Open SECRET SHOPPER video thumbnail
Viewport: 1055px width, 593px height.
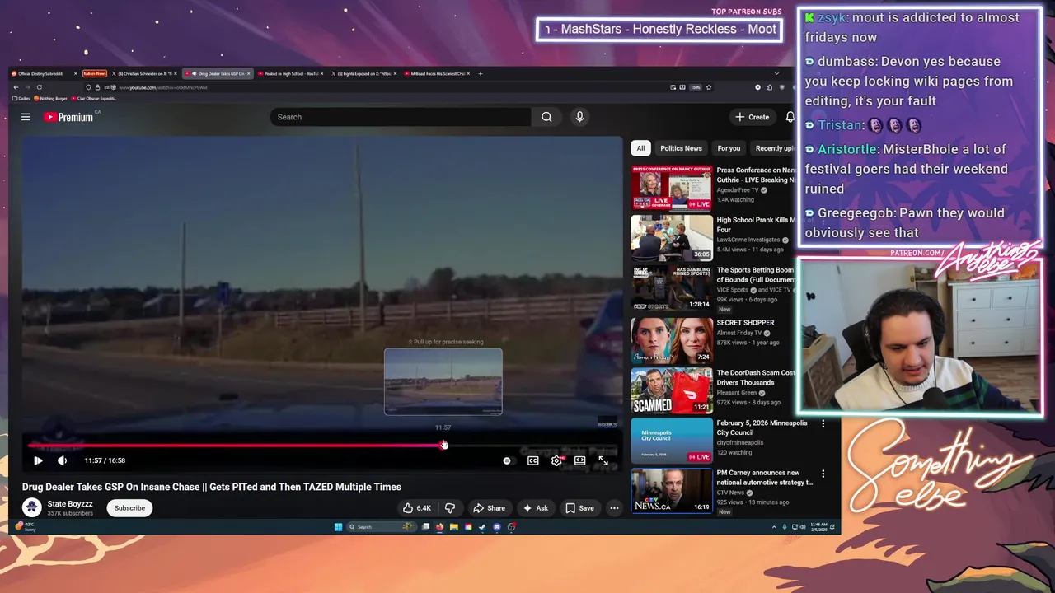(x=672, y=341)
